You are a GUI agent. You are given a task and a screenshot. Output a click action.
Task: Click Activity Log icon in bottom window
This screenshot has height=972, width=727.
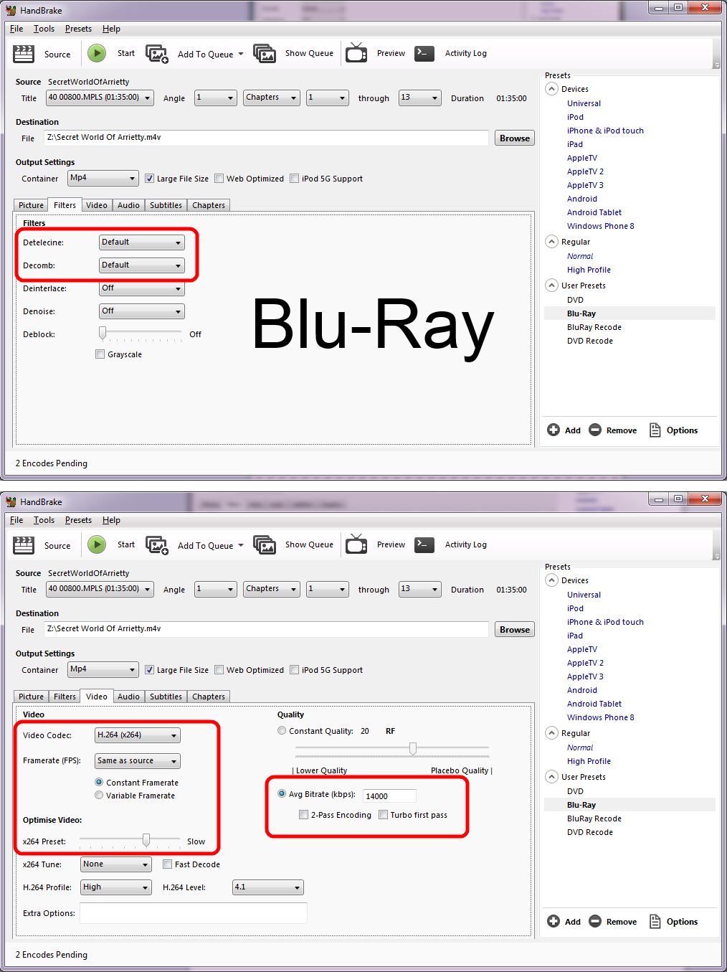pos(424,544)
